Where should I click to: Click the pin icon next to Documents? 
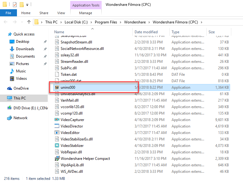click(45, 56)
